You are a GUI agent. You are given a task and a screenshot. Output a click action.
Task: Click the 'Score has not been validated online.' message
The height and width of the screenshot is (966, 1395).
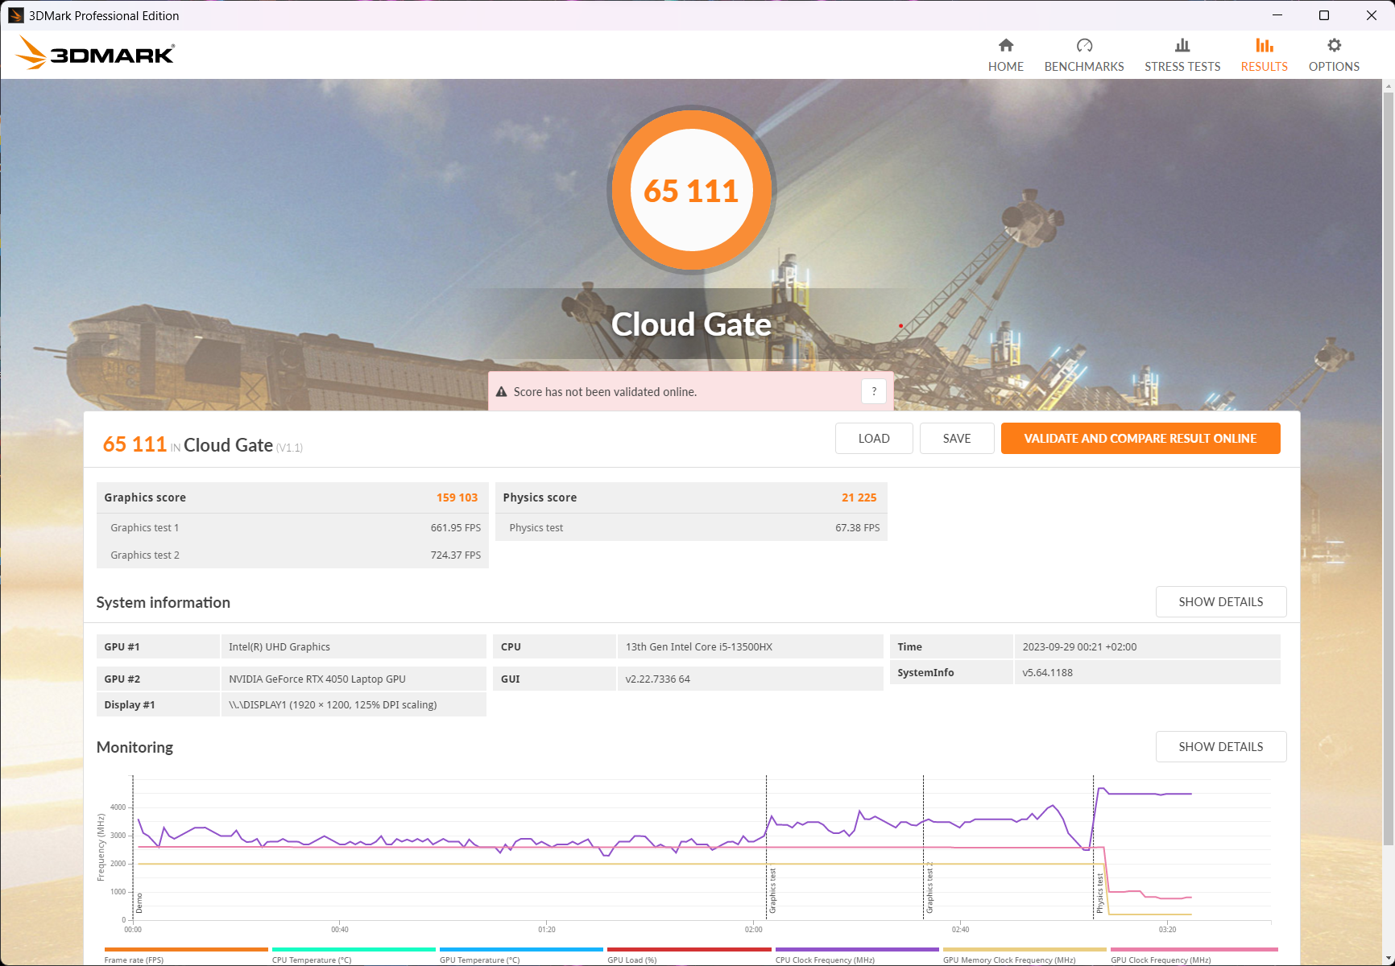click(605, 392)
